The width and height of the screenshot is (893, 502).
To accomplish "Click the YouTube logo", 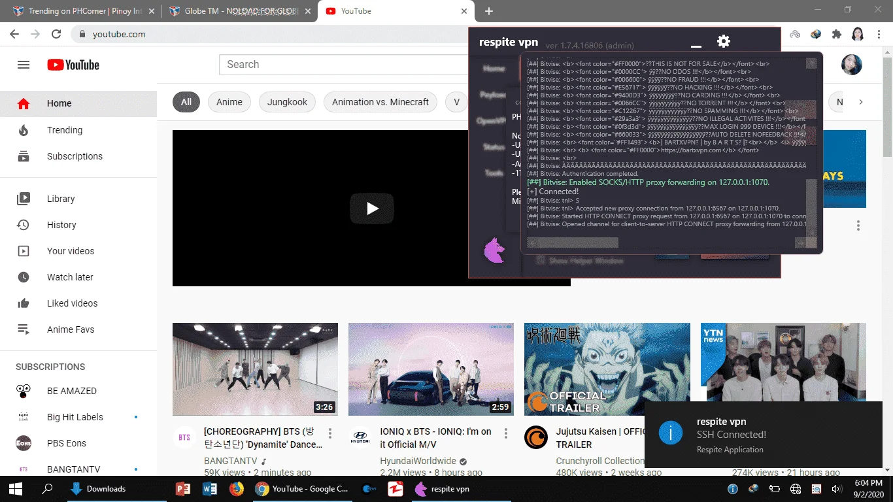I will tap(73, 65).
